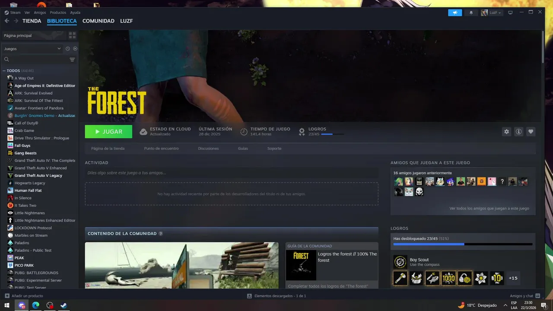This screenshot has width=553, height=311.
Task: Collapse the TODOS games category
Action: tap(4, 70)
